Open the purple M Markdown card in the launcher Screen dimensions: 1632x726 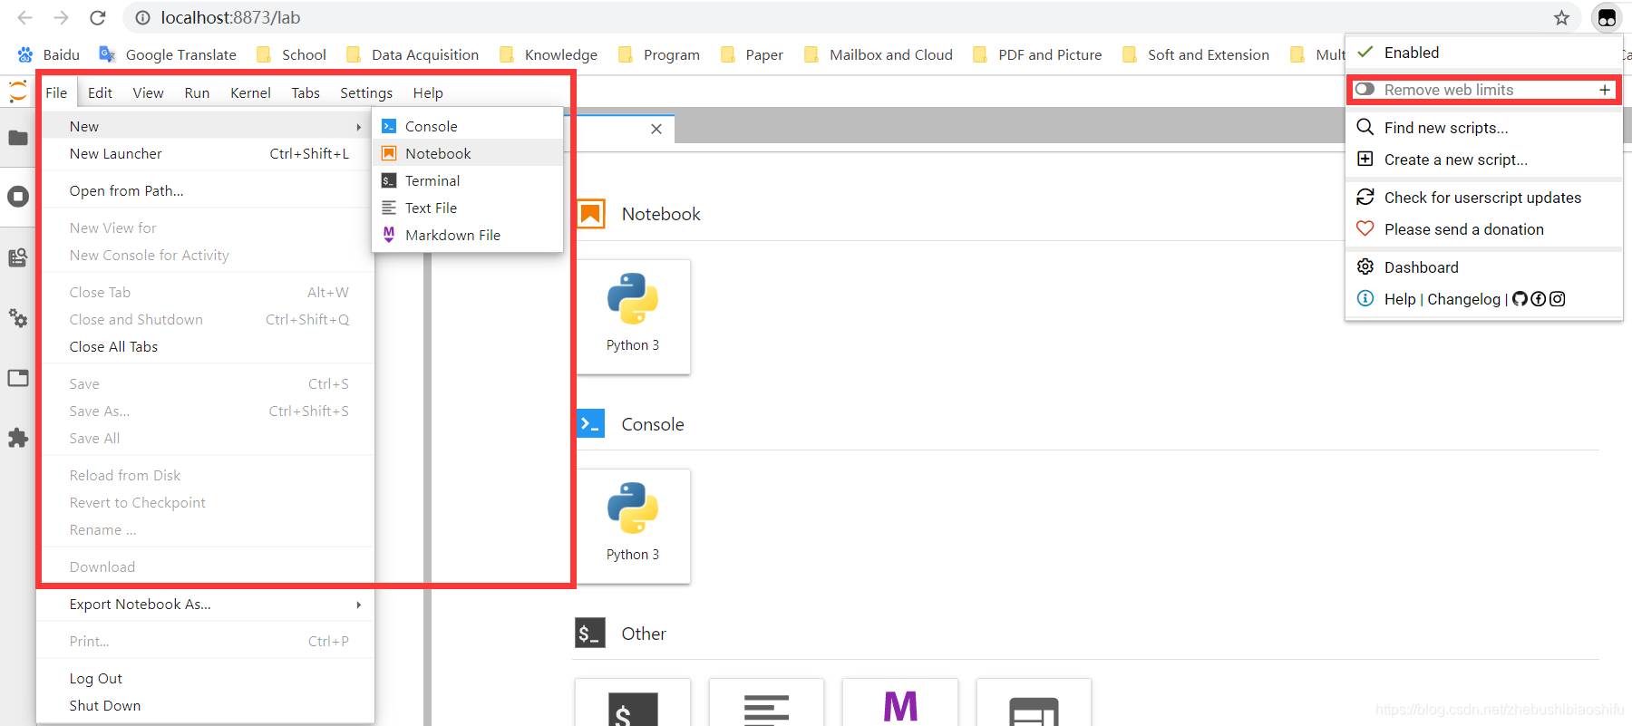[x=900, y=702]
